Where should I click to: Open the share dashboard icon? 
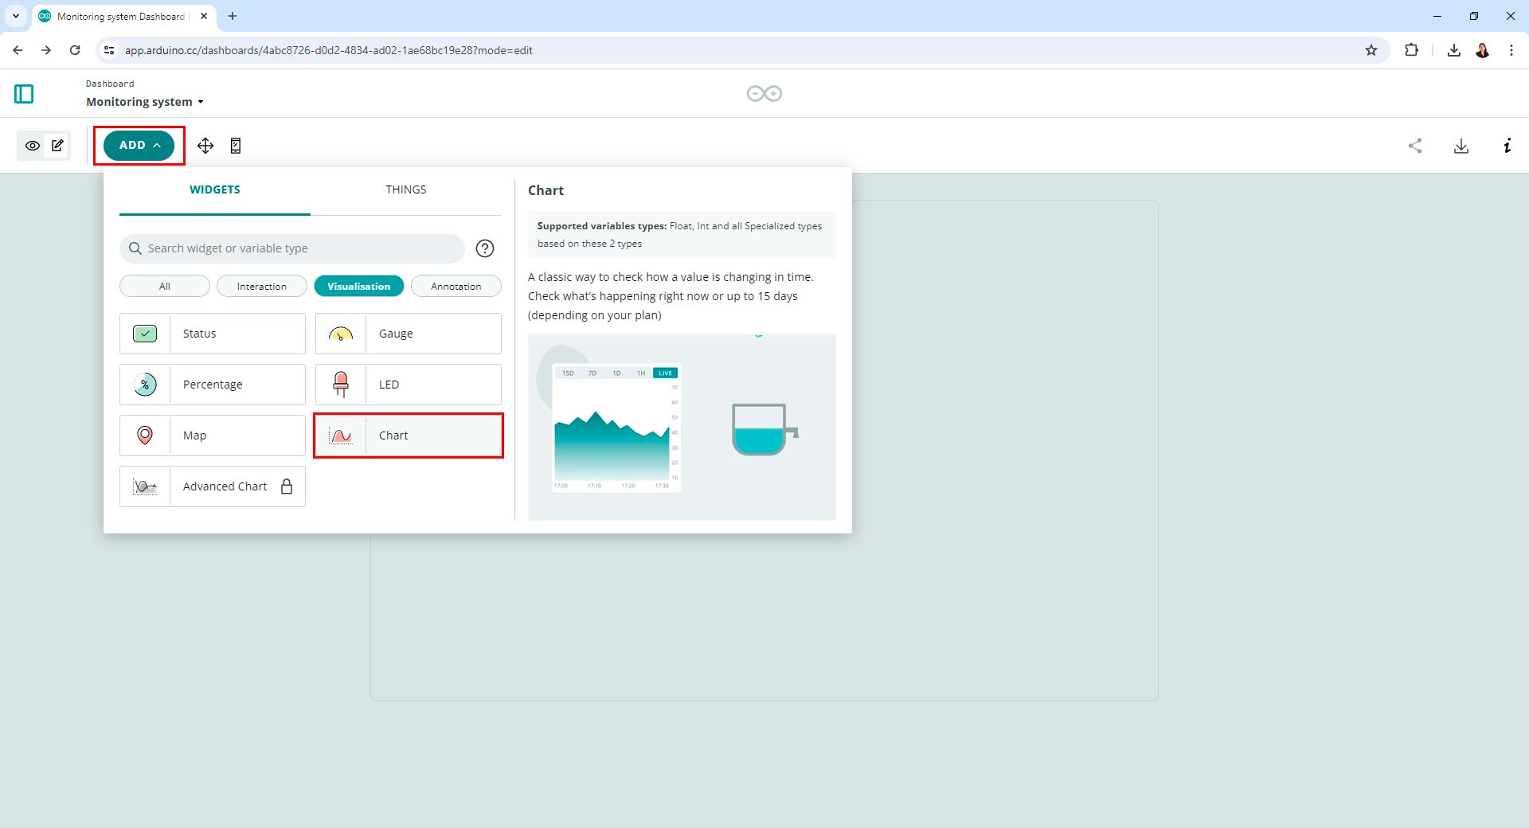click(x=1415, y=146)
